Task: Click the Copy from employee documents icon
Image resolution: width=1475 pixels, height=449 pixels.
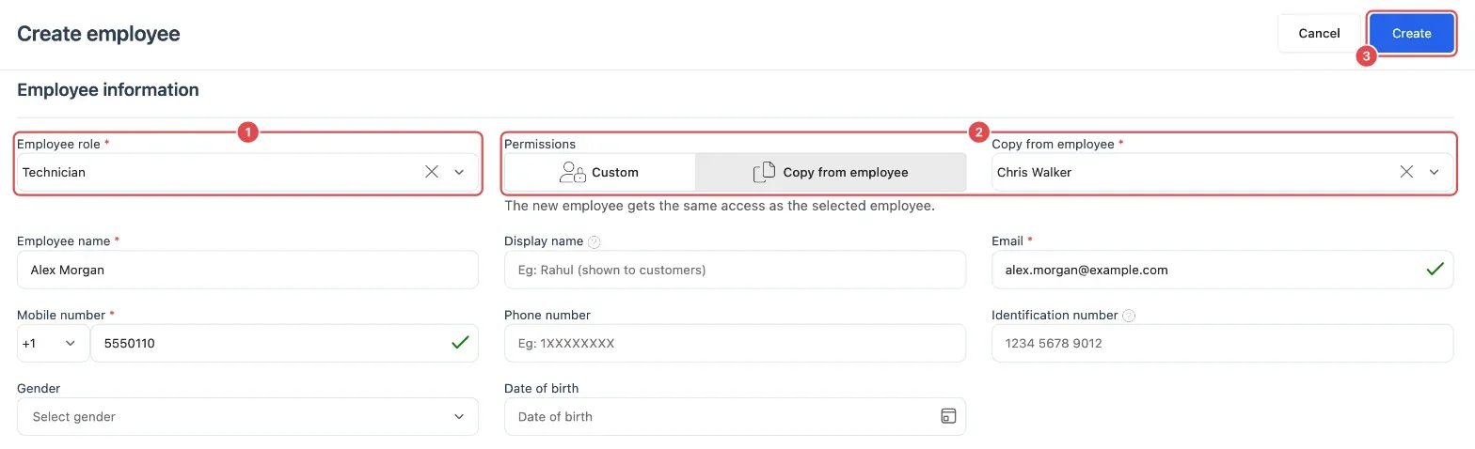Action: pyautogui.click(x=764, y=172)
